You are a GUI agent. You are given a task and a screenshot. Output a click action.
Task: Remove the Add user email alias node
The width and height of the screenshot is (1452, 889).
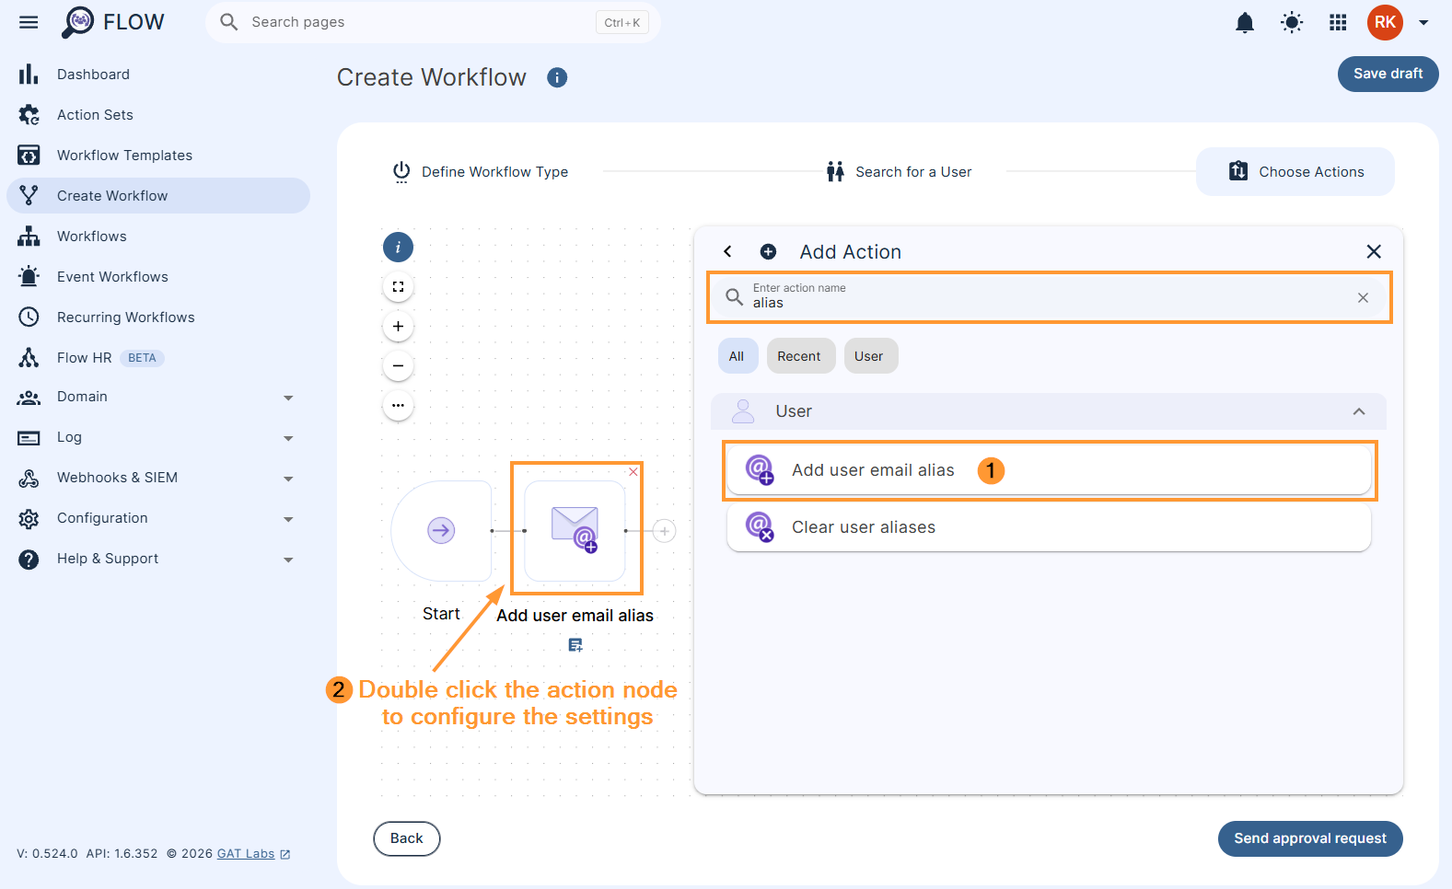pyautogui.click(x=633, y=472)
